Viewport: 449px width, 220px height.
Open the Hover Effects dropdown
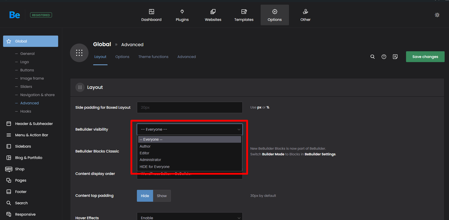[190, 216]
